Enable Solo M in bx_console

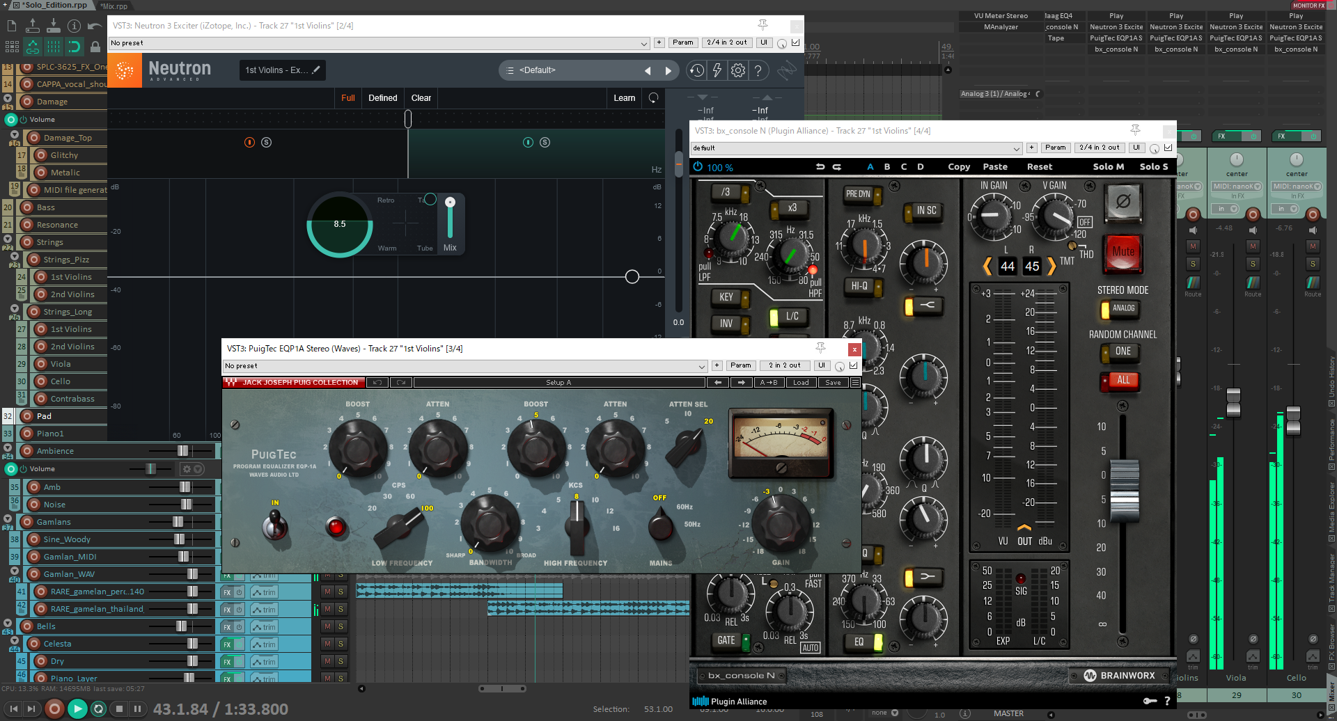tap(1109, 167)
